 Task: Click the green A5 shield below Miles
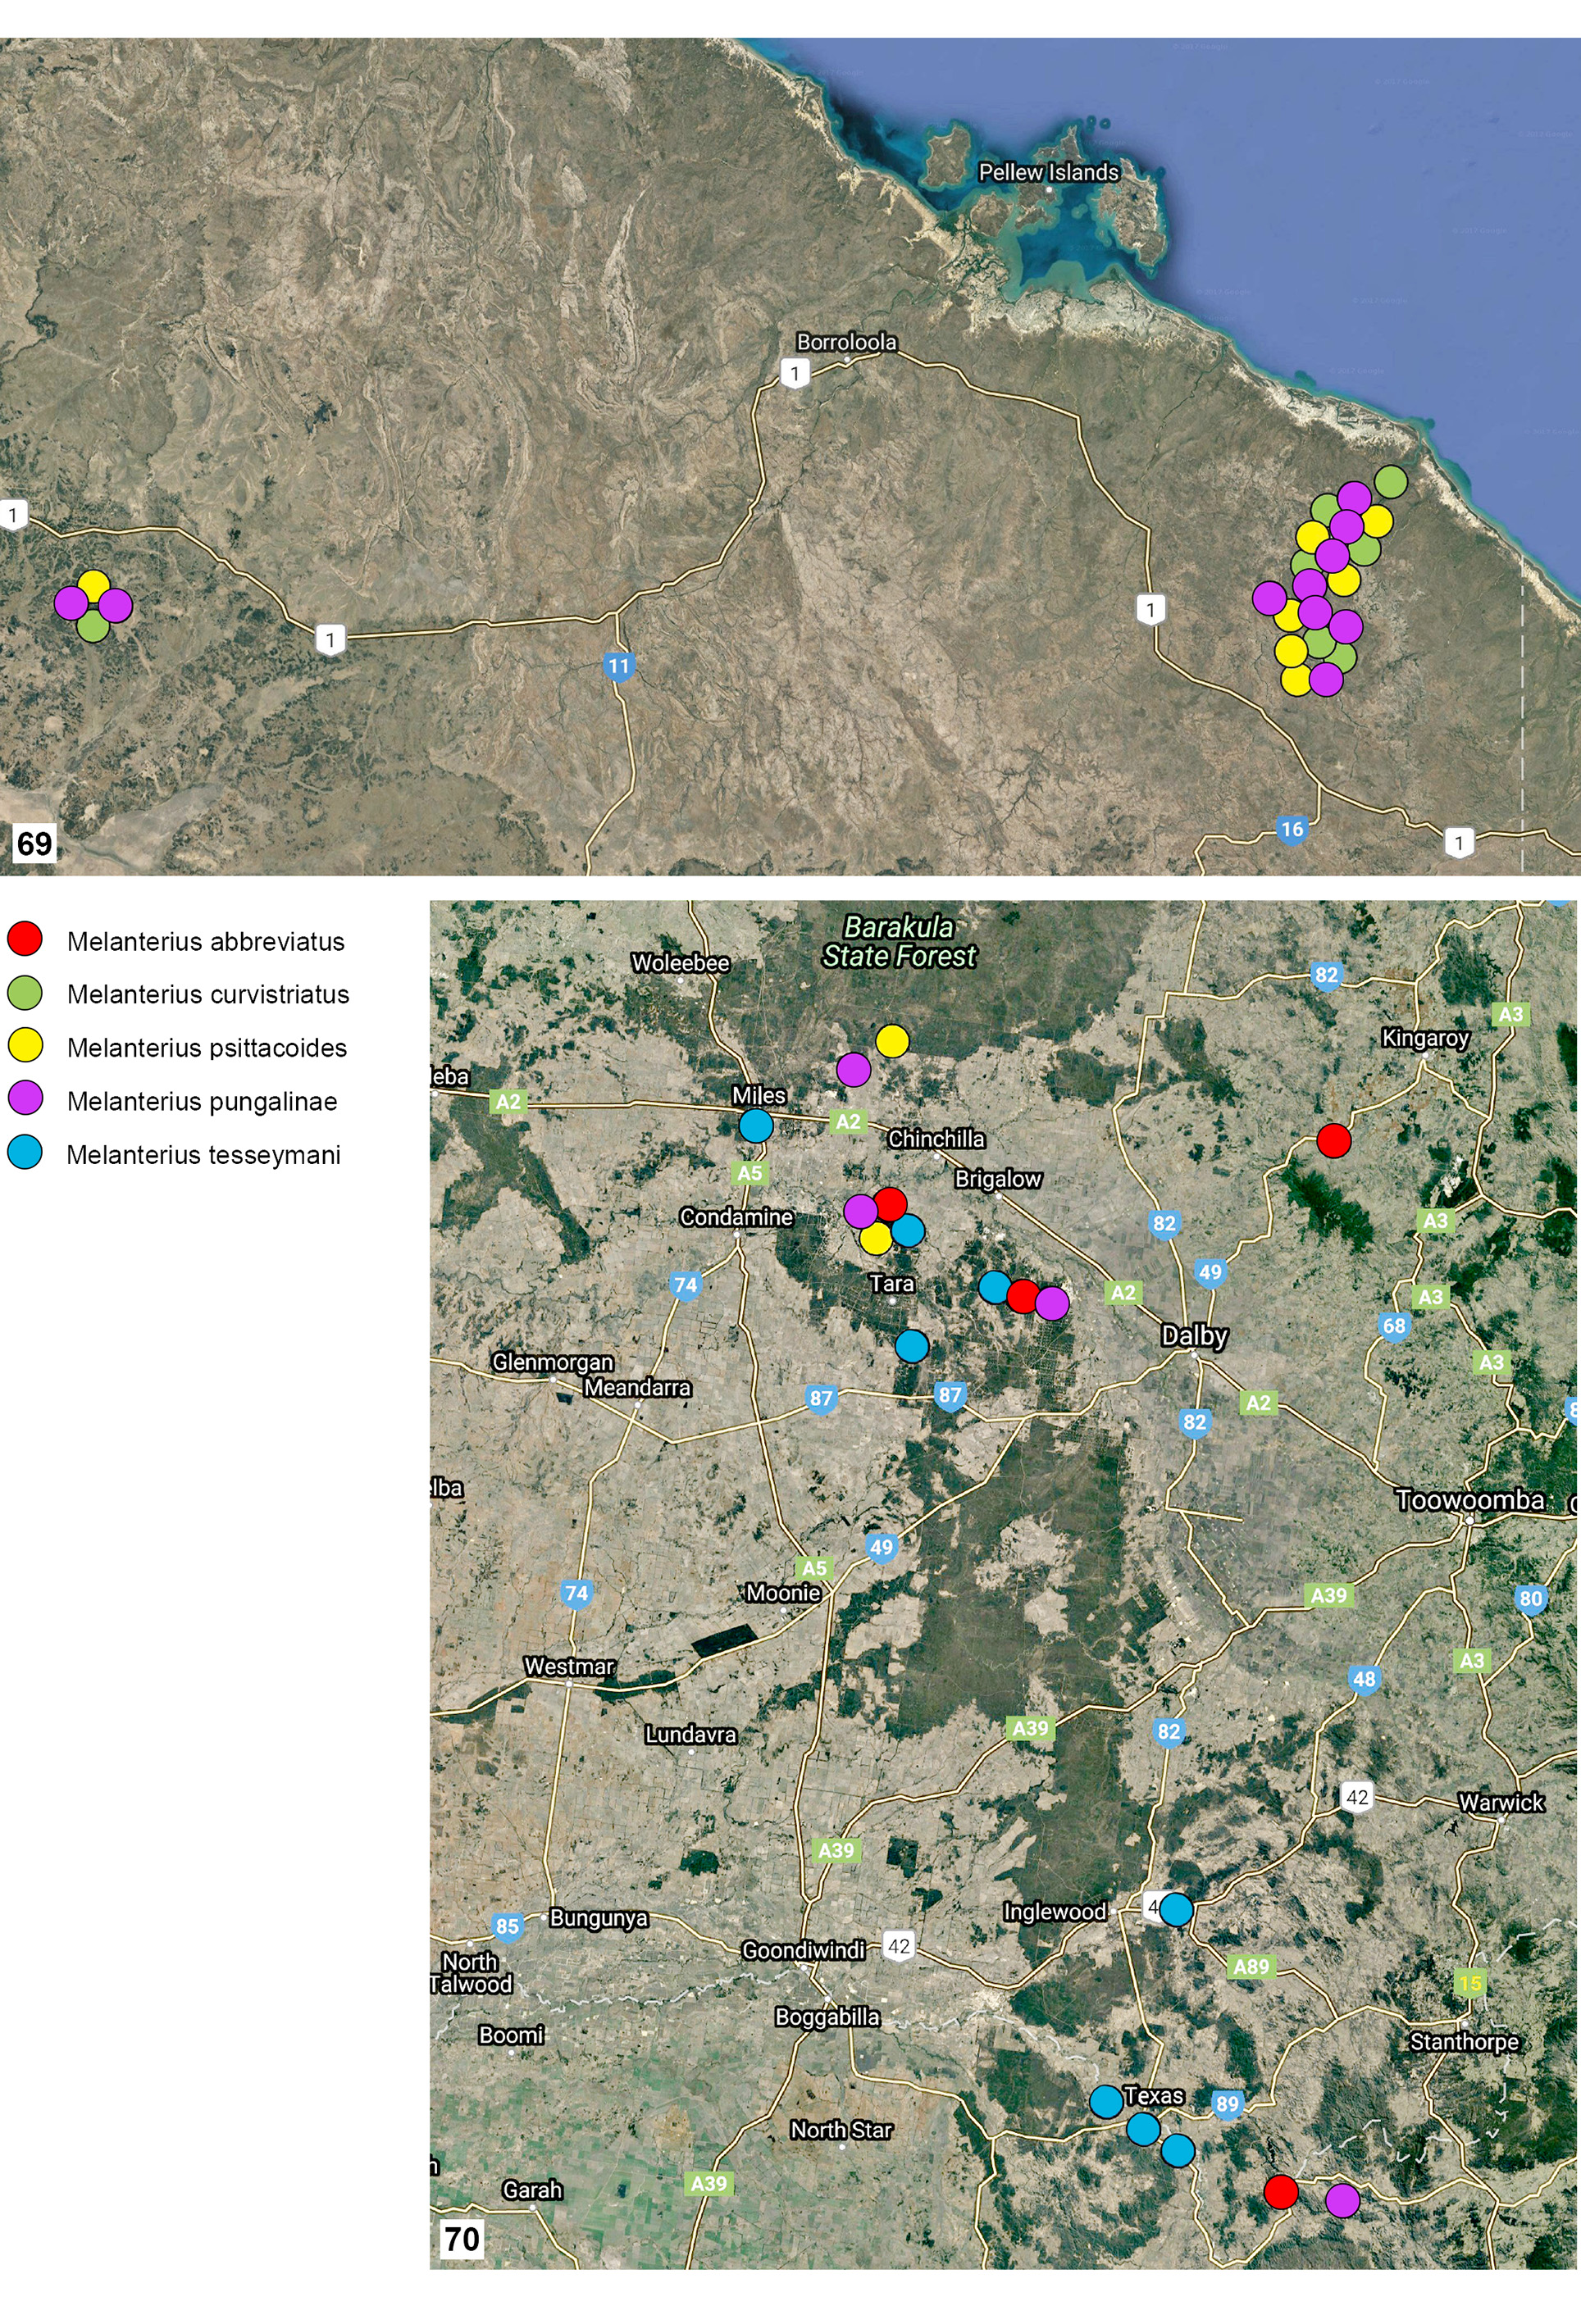pyautogui.click(x=749, y=1173)
